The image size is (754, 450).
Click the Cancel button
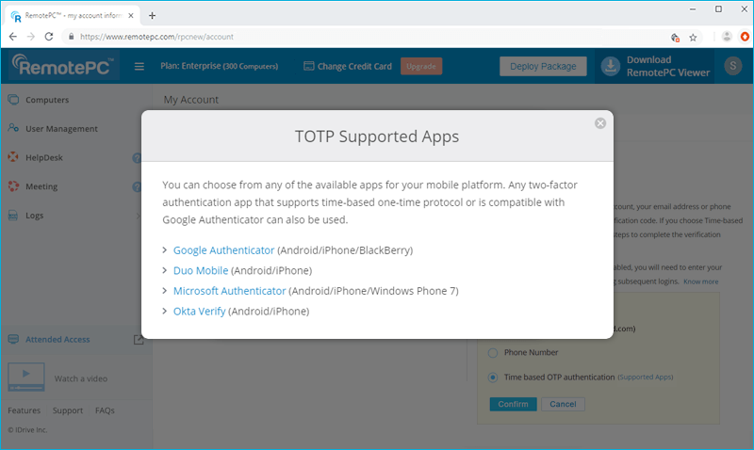click(563, 405)
